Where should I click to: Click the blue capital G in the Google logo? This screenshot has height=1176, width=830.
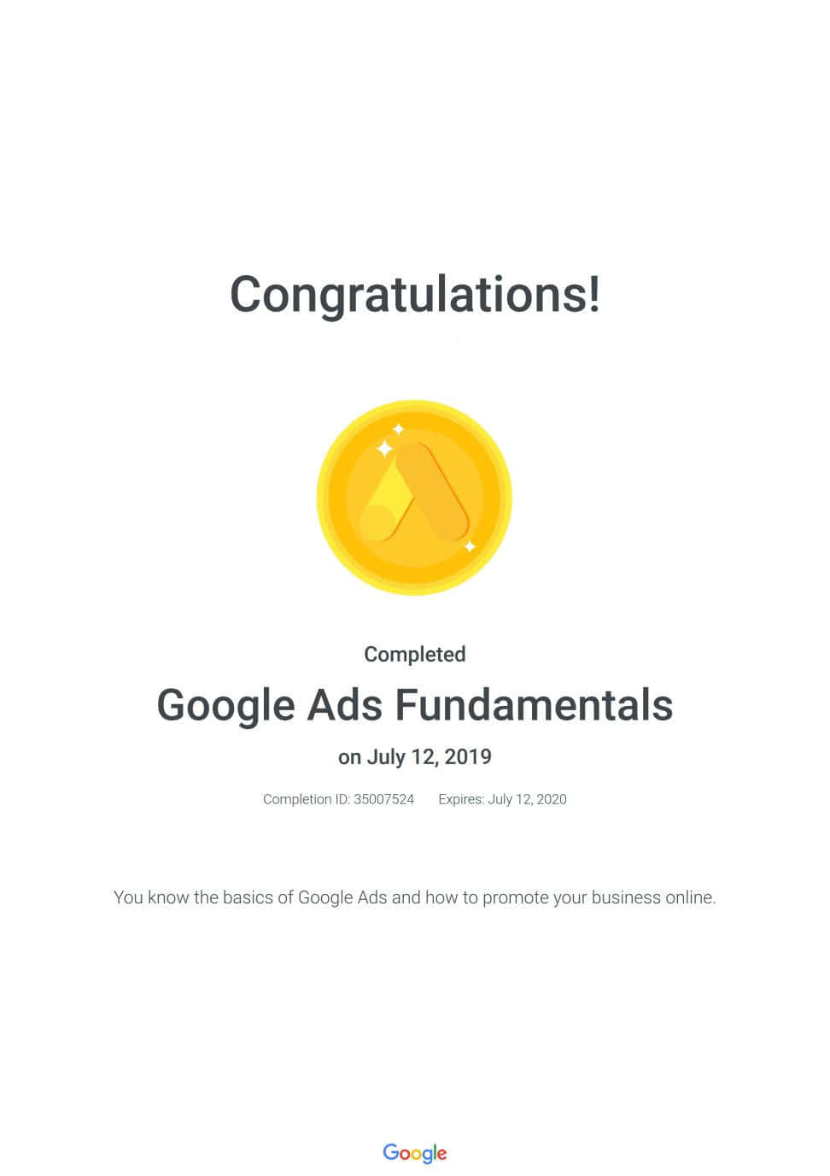click(391, 1151)
